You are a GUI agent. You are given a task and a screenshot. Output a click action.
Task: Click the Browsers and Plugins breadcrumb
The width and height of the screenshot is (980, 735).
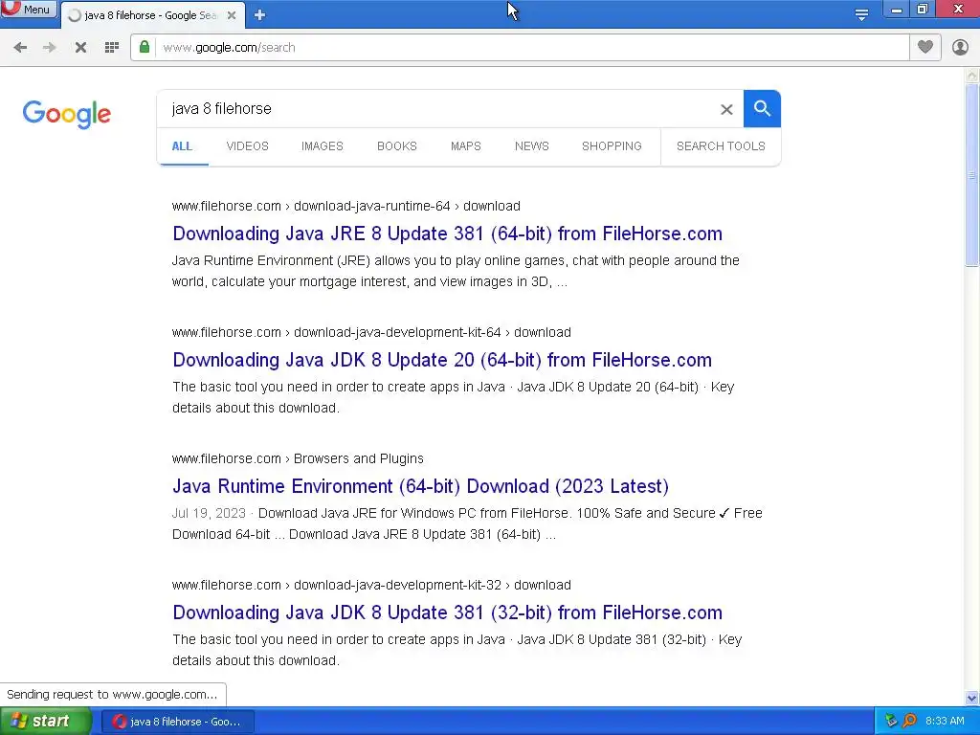click(359, 458)
